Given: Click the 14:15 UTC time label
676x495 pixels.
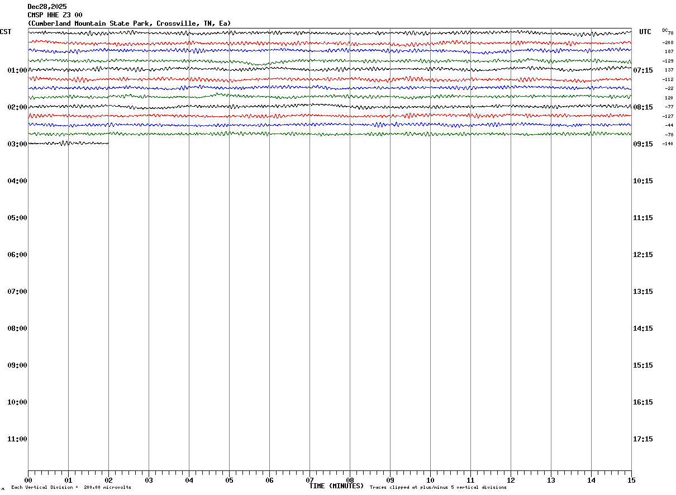Looking at the screenshot, I should (x=643, y=329).
